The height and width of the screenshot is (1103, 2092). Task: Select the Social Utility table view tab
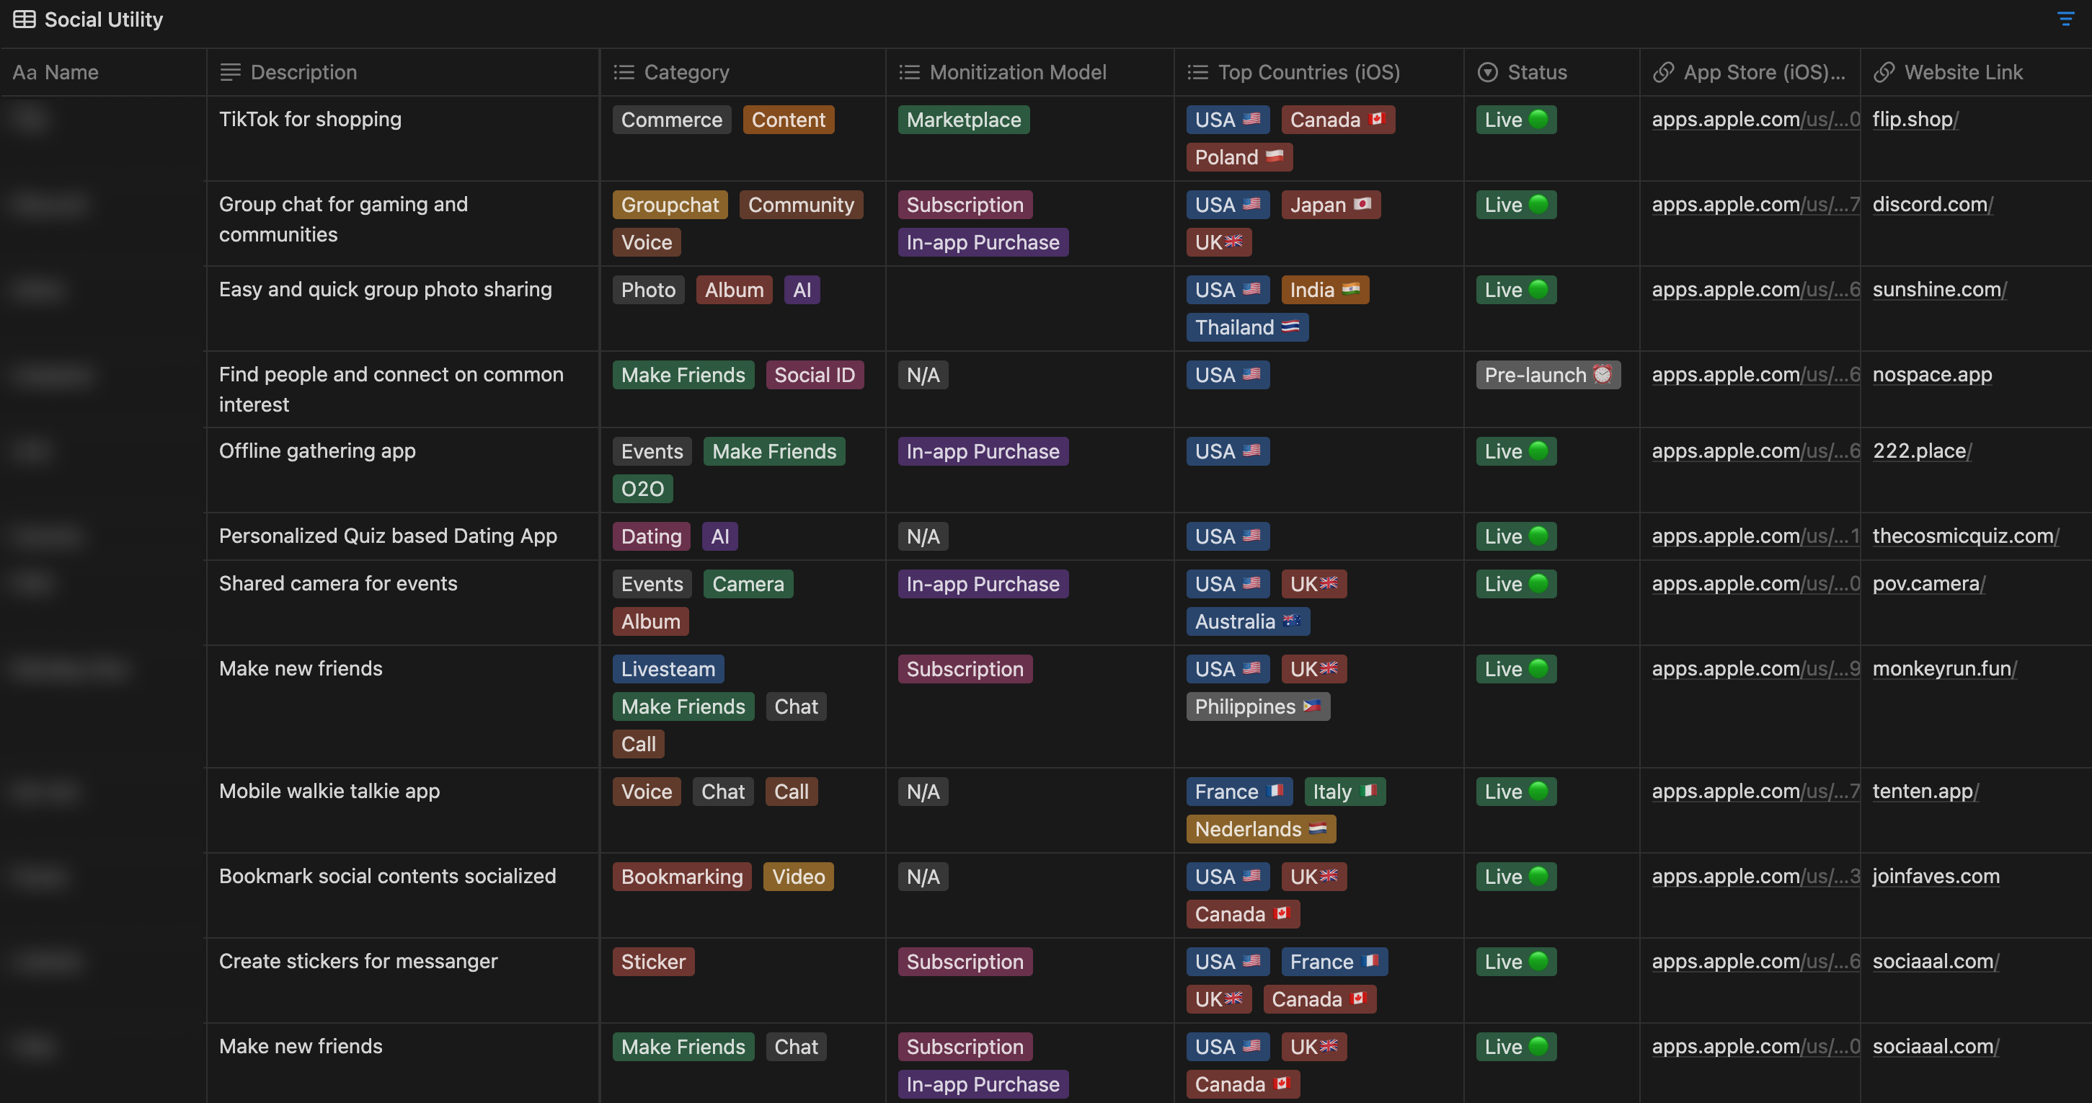(88, 19)
